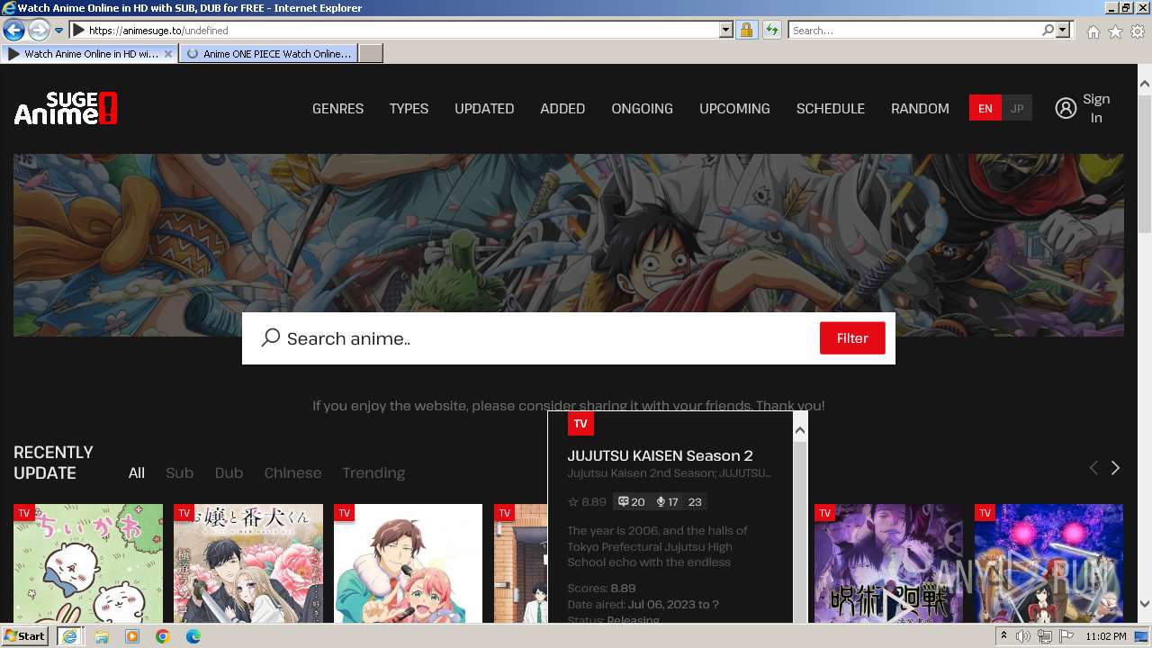Open Internet Explorer from taskbar
The image size is (1152, 648).
pyautogui.click(x=69, y=636)
